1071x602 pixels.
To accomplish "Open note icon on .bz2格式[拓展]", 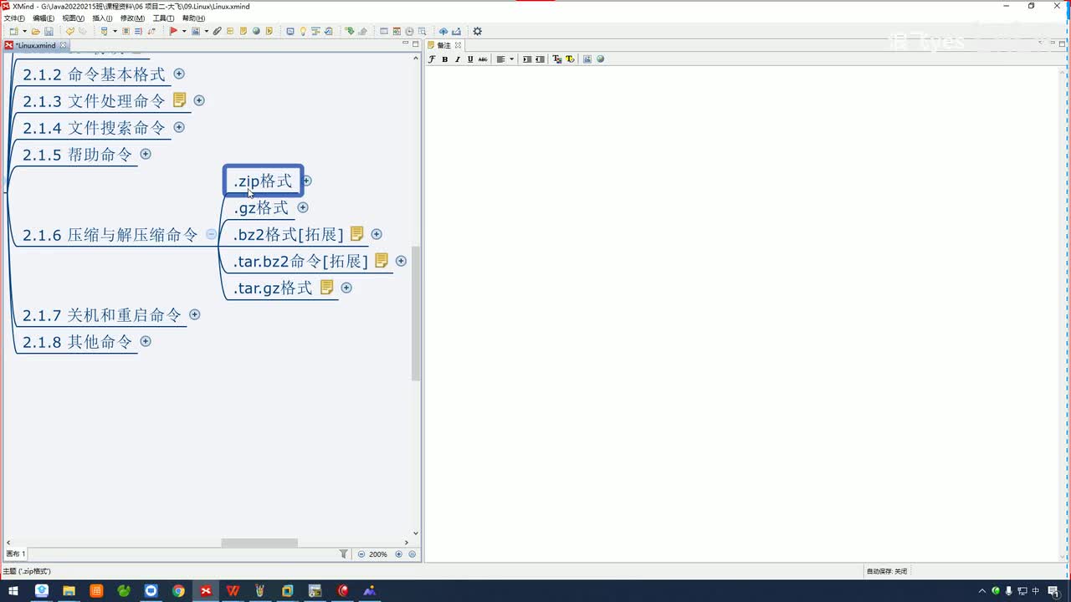I will coord(356,234).
